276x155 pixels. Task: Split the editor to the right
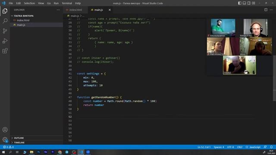click(x=266, y=10)
